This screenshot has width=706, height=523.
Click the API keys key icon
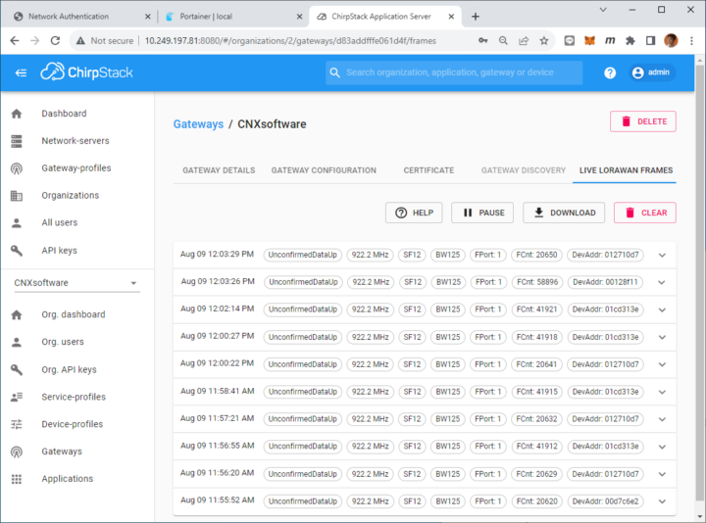pyautogui.click(x=17, y=251)
